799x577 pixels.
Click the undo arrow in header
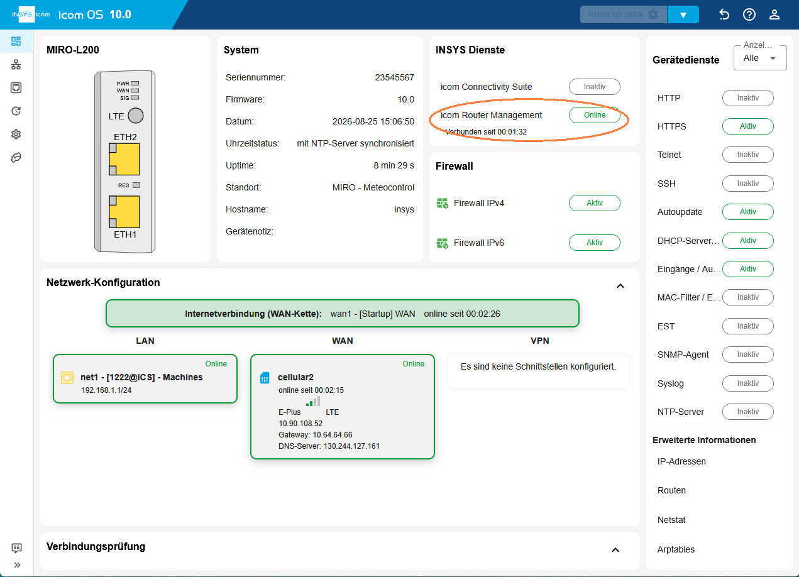pyautogui.click(x=724, y=14)
